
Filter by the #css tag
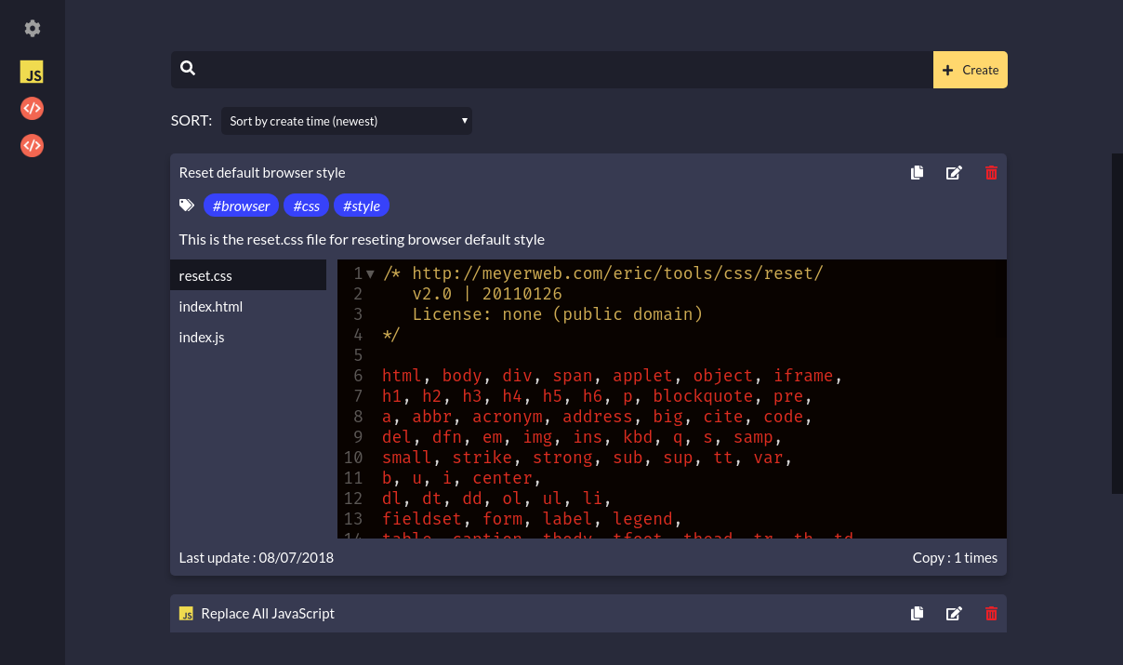(x=306, y=206)
